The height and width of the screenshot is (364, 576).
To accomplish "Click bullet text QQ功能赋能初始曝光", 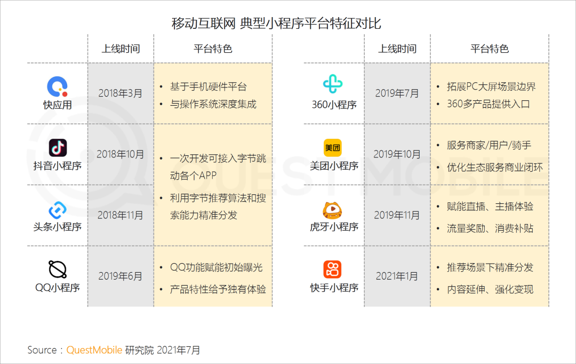I will pyautogui.click(x=217, y=267).
